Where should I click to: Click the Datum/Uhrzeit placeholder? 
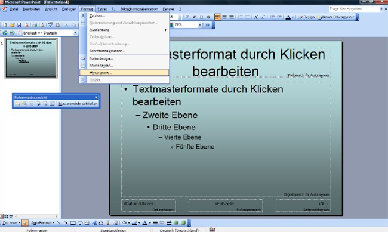click(149, 205)
